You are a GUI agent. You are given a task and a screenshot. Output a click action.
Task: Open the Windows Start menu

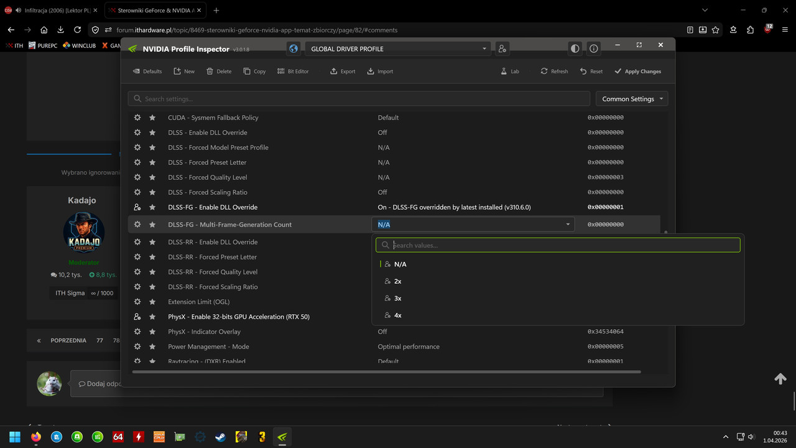click(x=15, y=437)
